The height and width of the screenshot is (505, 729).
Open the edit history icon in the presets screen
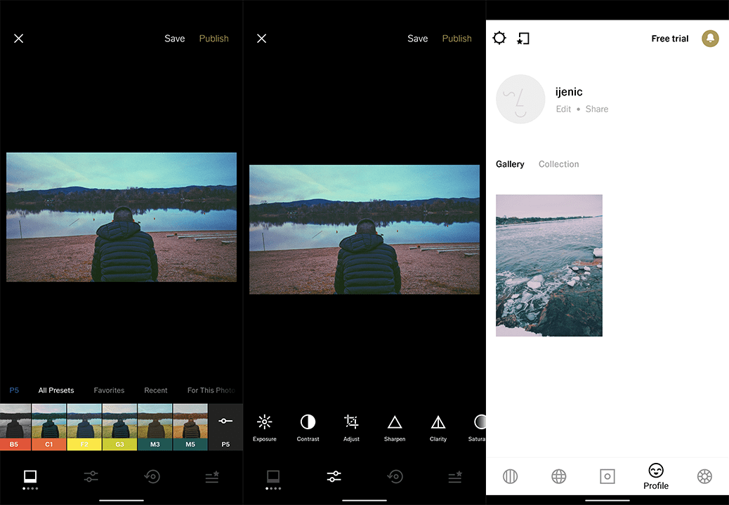pyautogui.click(x=152, y=477)
